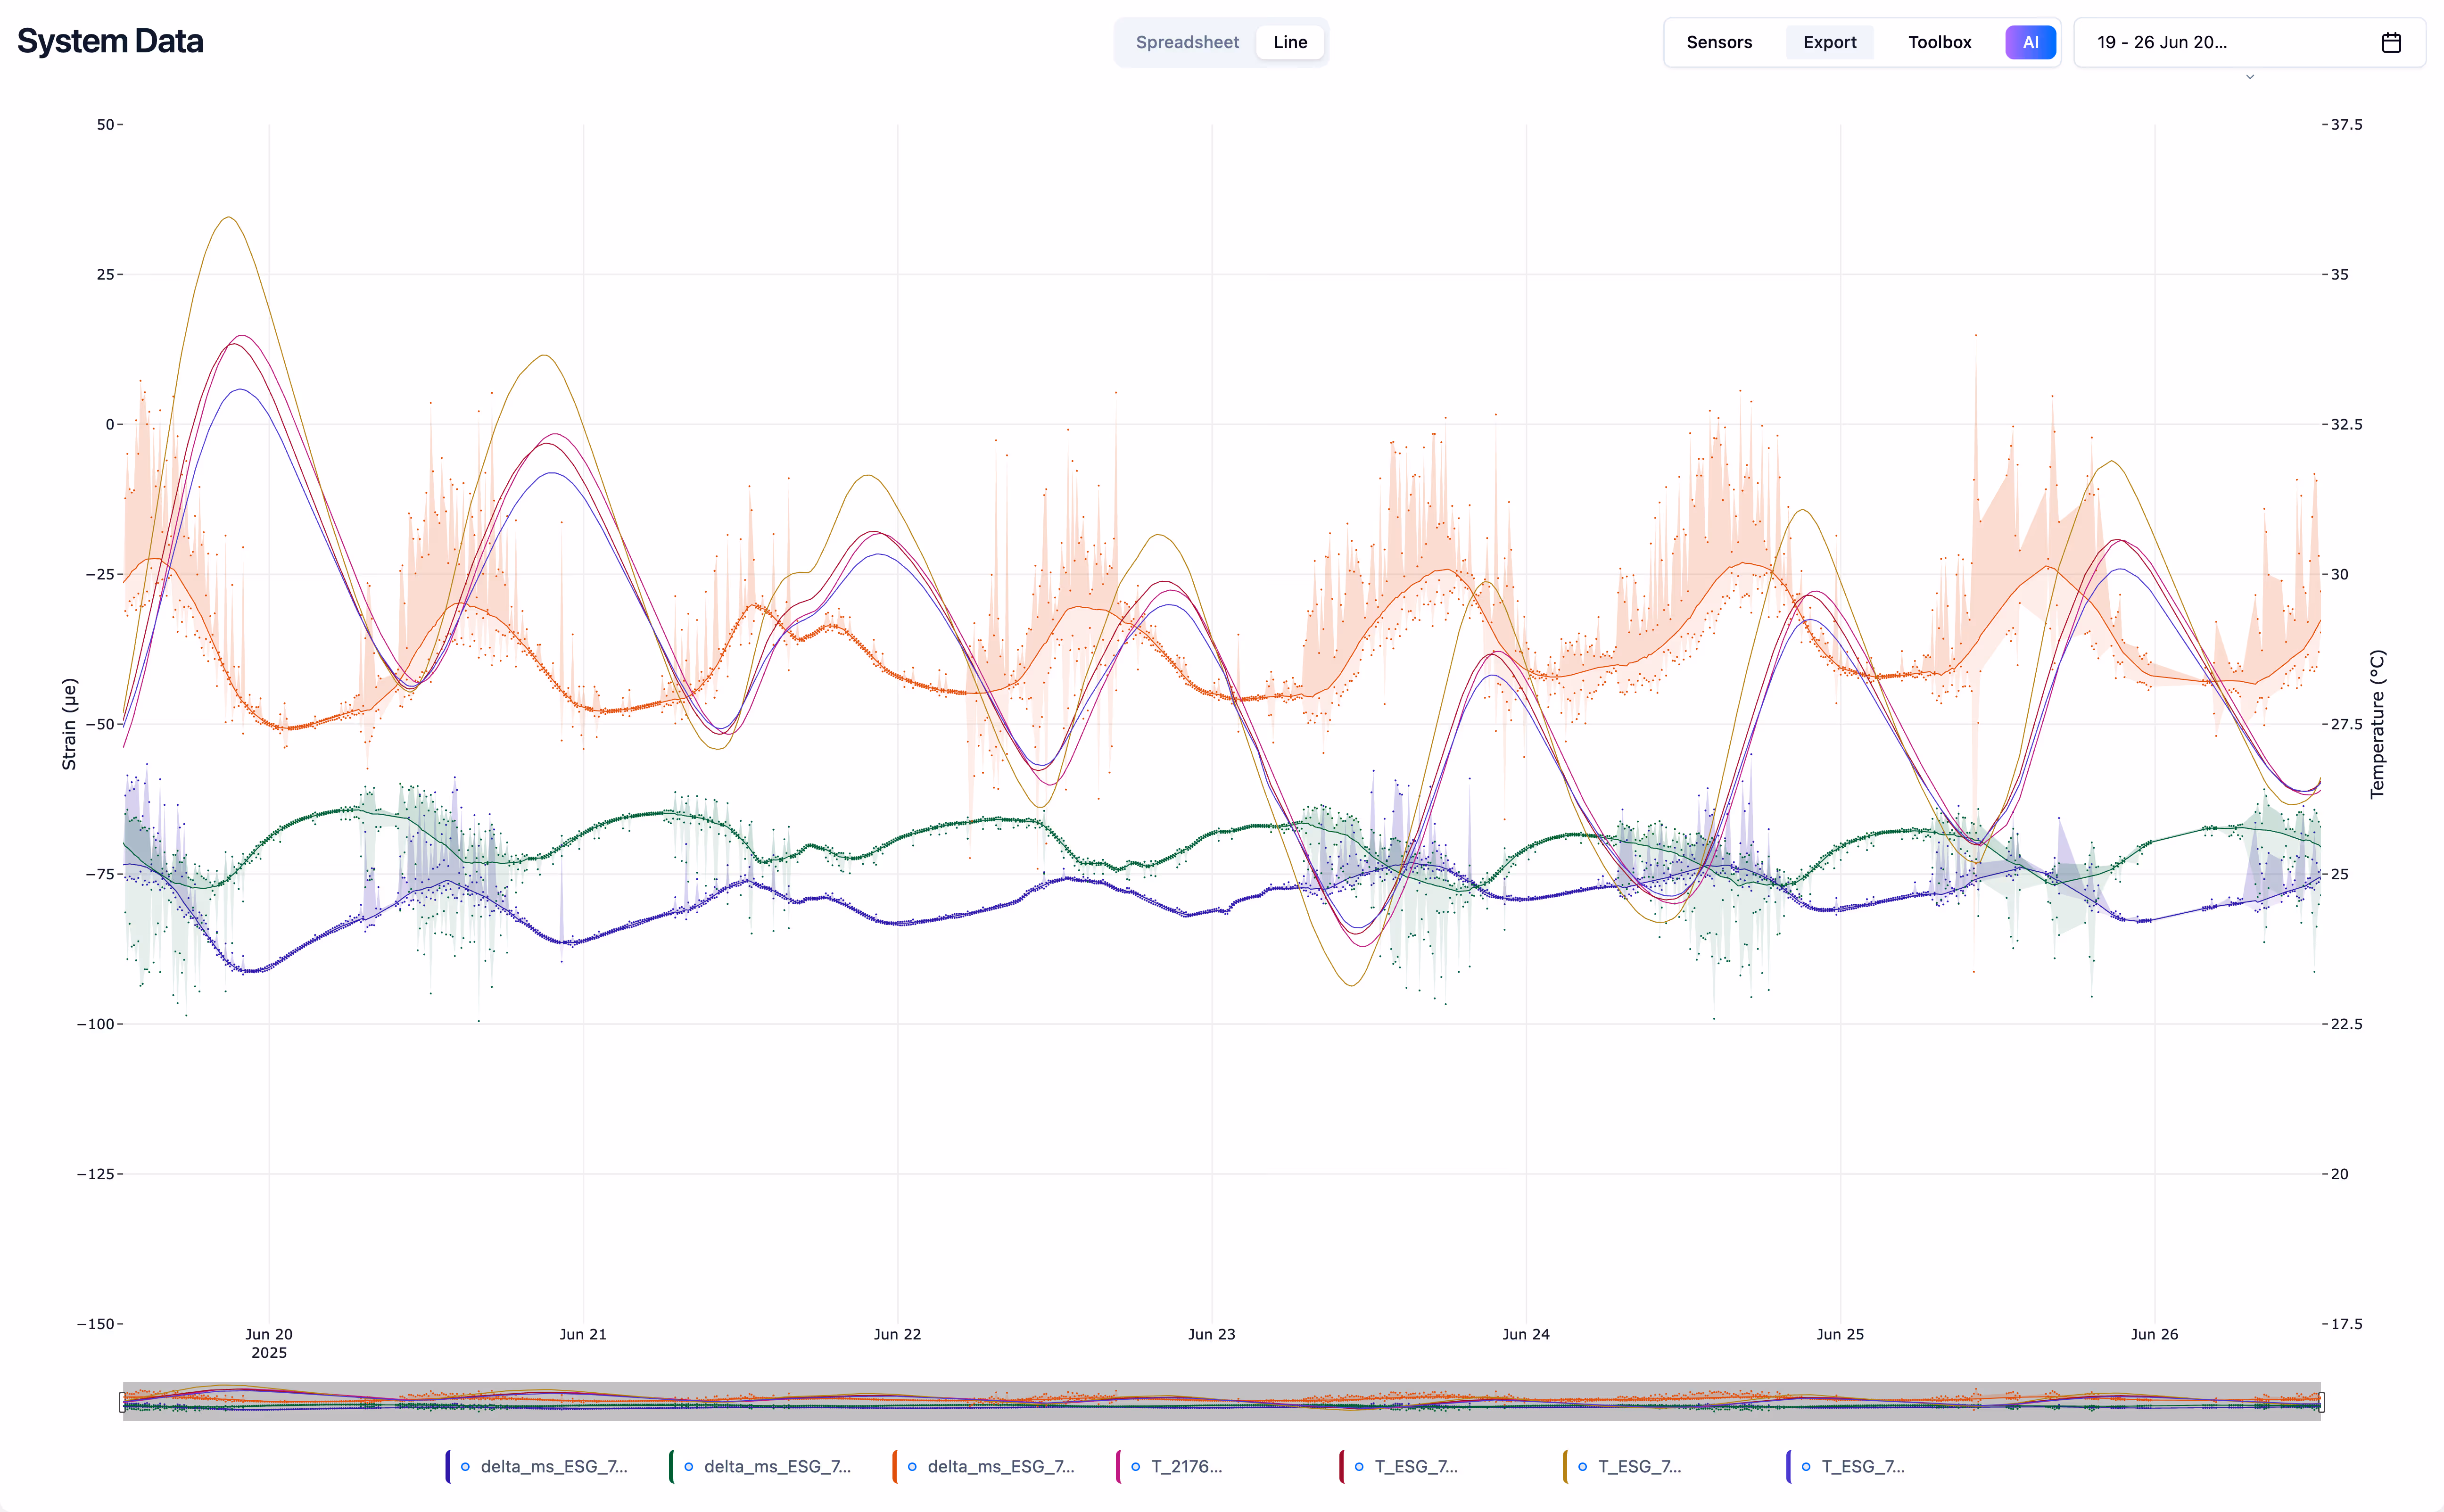The height and width of the screenshot is (1512, 2444).
Task: Click the range navigator overview strip
Action: point(1220,1402)
